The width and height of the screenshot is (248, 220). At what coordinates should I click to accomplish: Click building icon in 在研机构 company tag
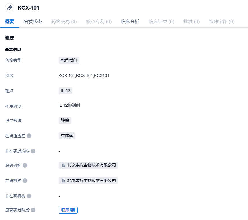(x=63, y=181)
